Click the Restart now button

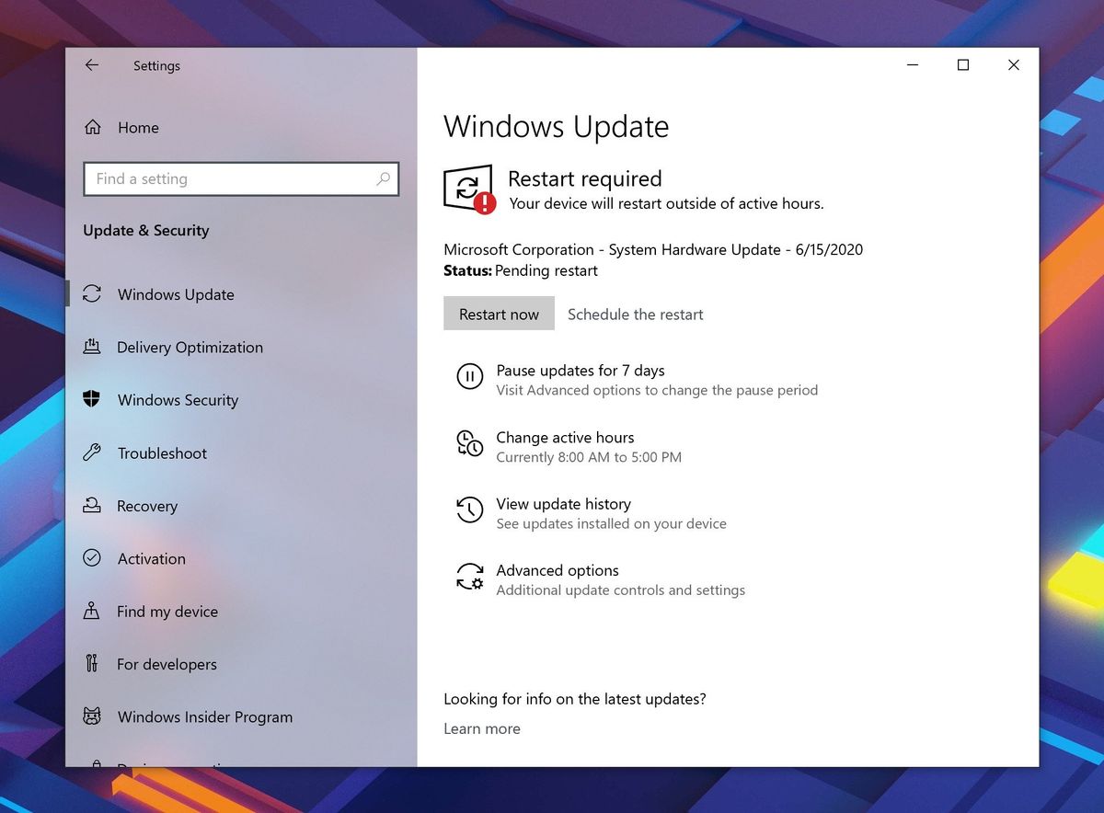(499, 314)
